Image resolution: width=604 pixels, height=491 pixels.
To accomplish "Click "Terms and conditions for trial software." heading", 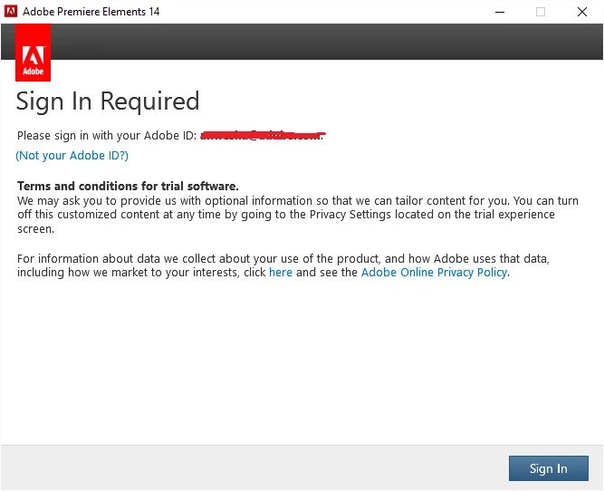I will point(128,186).
